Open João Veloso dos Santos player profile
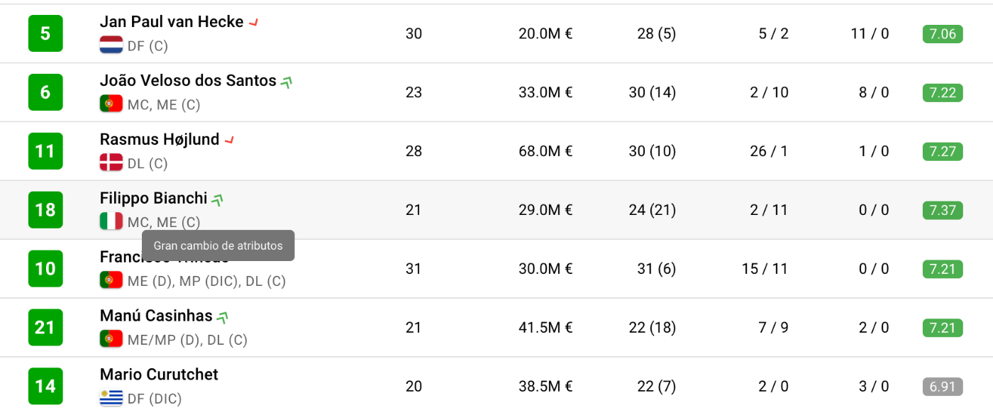Viewport: 993px width, 415px height. coord(188,81)
